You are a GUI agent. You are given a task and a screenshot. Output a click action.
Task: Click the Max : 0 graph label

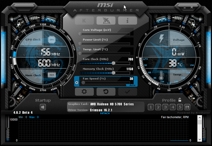tap(34, 117)
